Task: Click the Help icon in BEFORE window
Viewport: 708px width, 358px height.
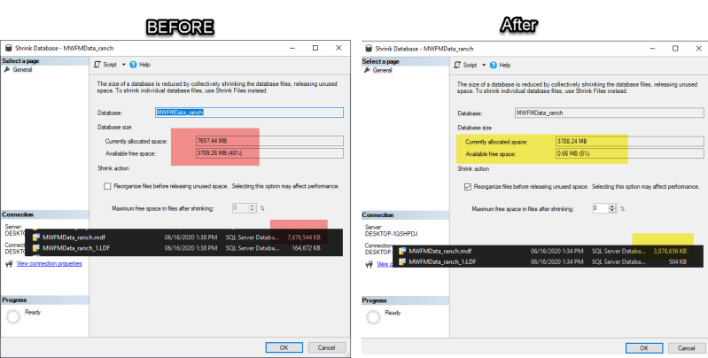Action: (x=133, y=65)
